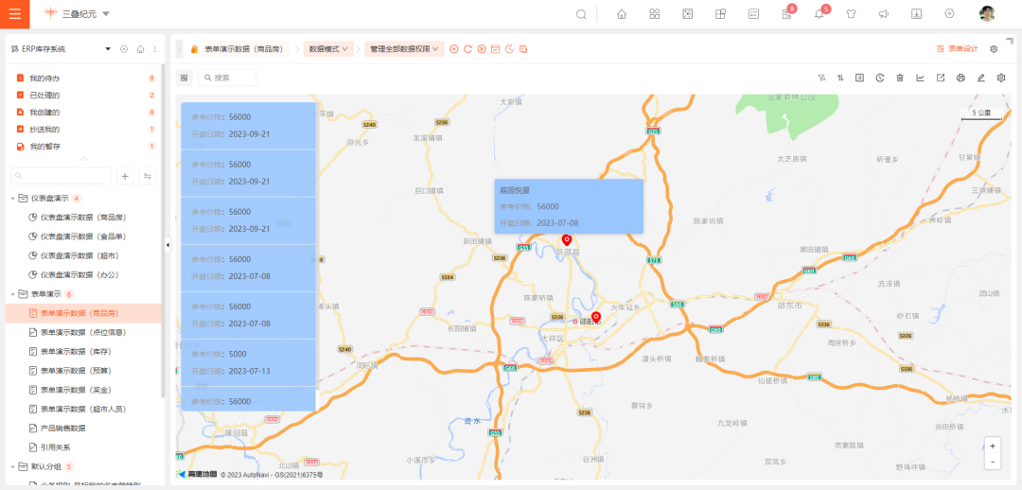This screenshot has height=490, width=1022.
Task: Switch view with the grid view button
Action: (184, 79)
